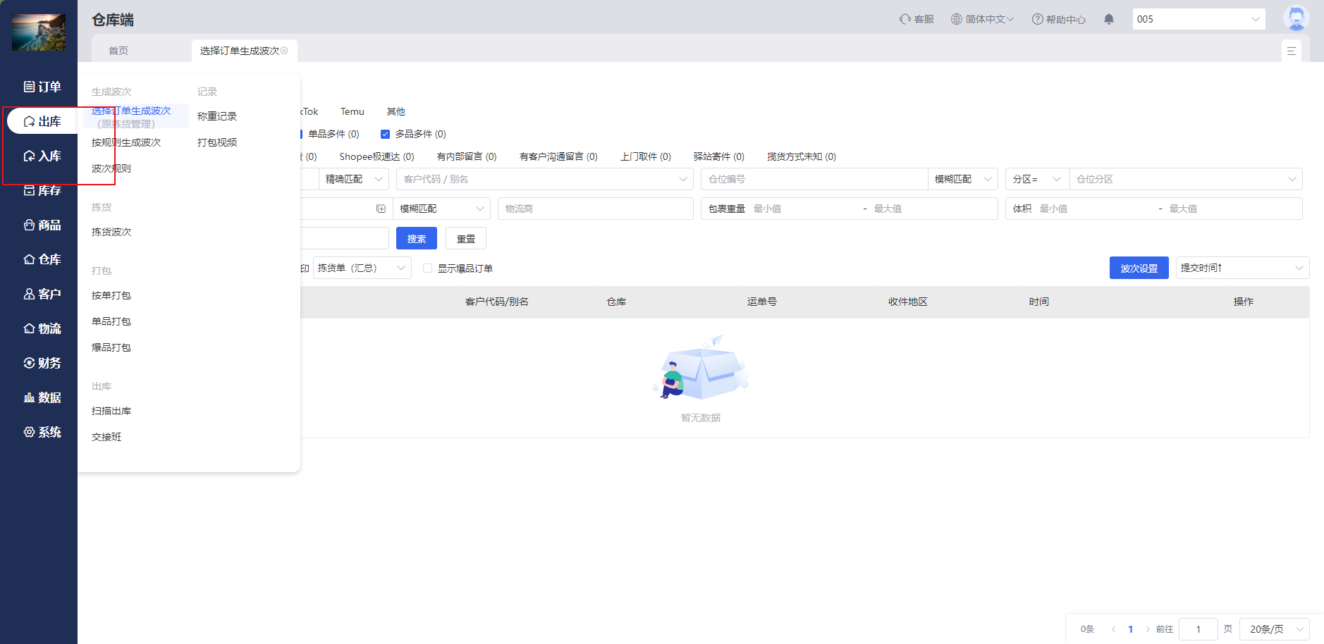Open the 订单 sidebar section
Image resolution: width=1324 pixels, height=644 pixels.
point(42,87)
